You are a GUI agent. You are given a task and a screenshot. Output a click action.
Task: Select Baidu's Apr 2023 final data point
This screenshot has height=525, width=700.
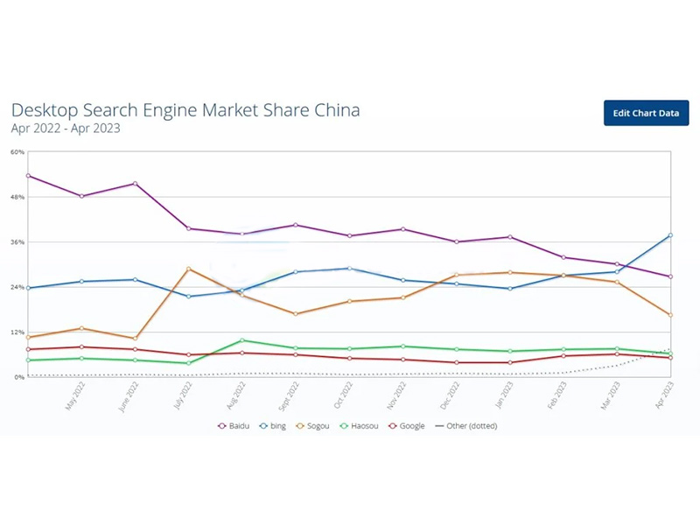(670, 276)
